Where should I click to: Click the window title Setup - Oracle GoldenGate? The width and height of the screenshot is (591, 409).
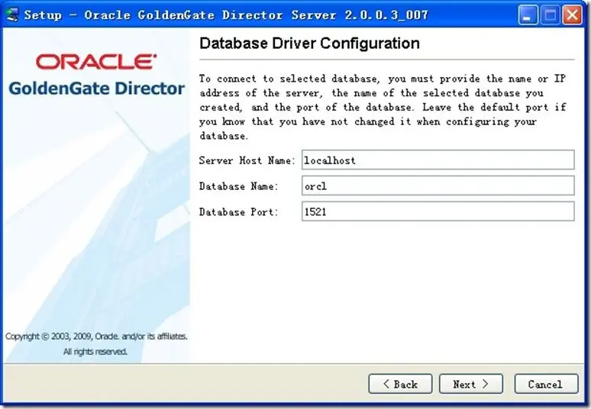coord(226,15)
